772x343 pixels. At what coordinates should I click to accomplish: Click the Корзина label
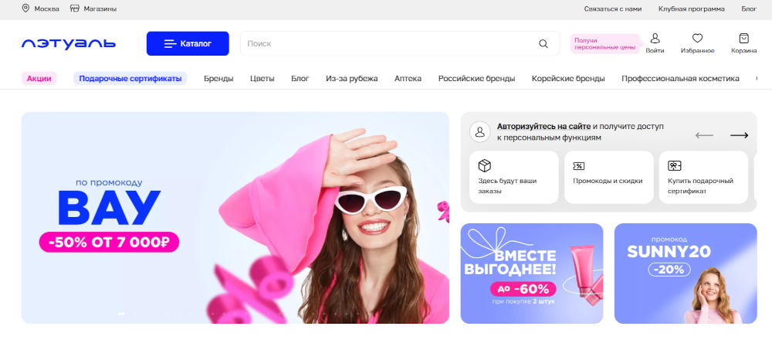tap(743, 50)
